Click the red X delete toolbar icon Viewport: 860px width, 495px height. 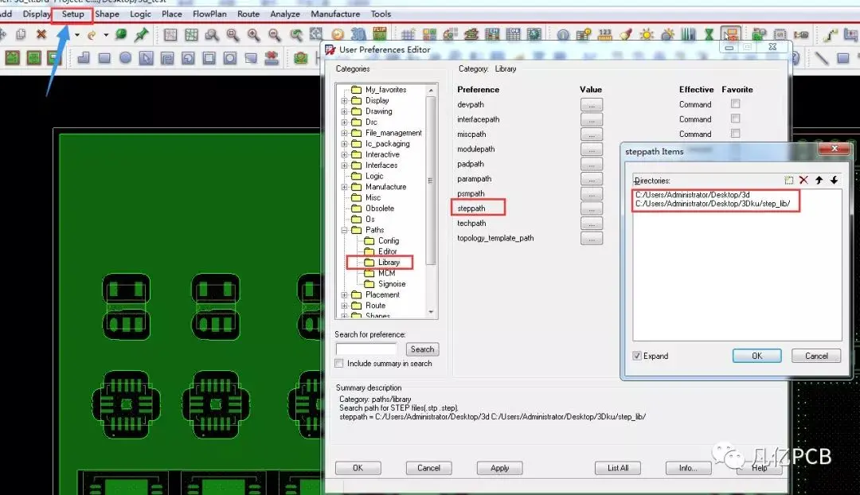41,34
